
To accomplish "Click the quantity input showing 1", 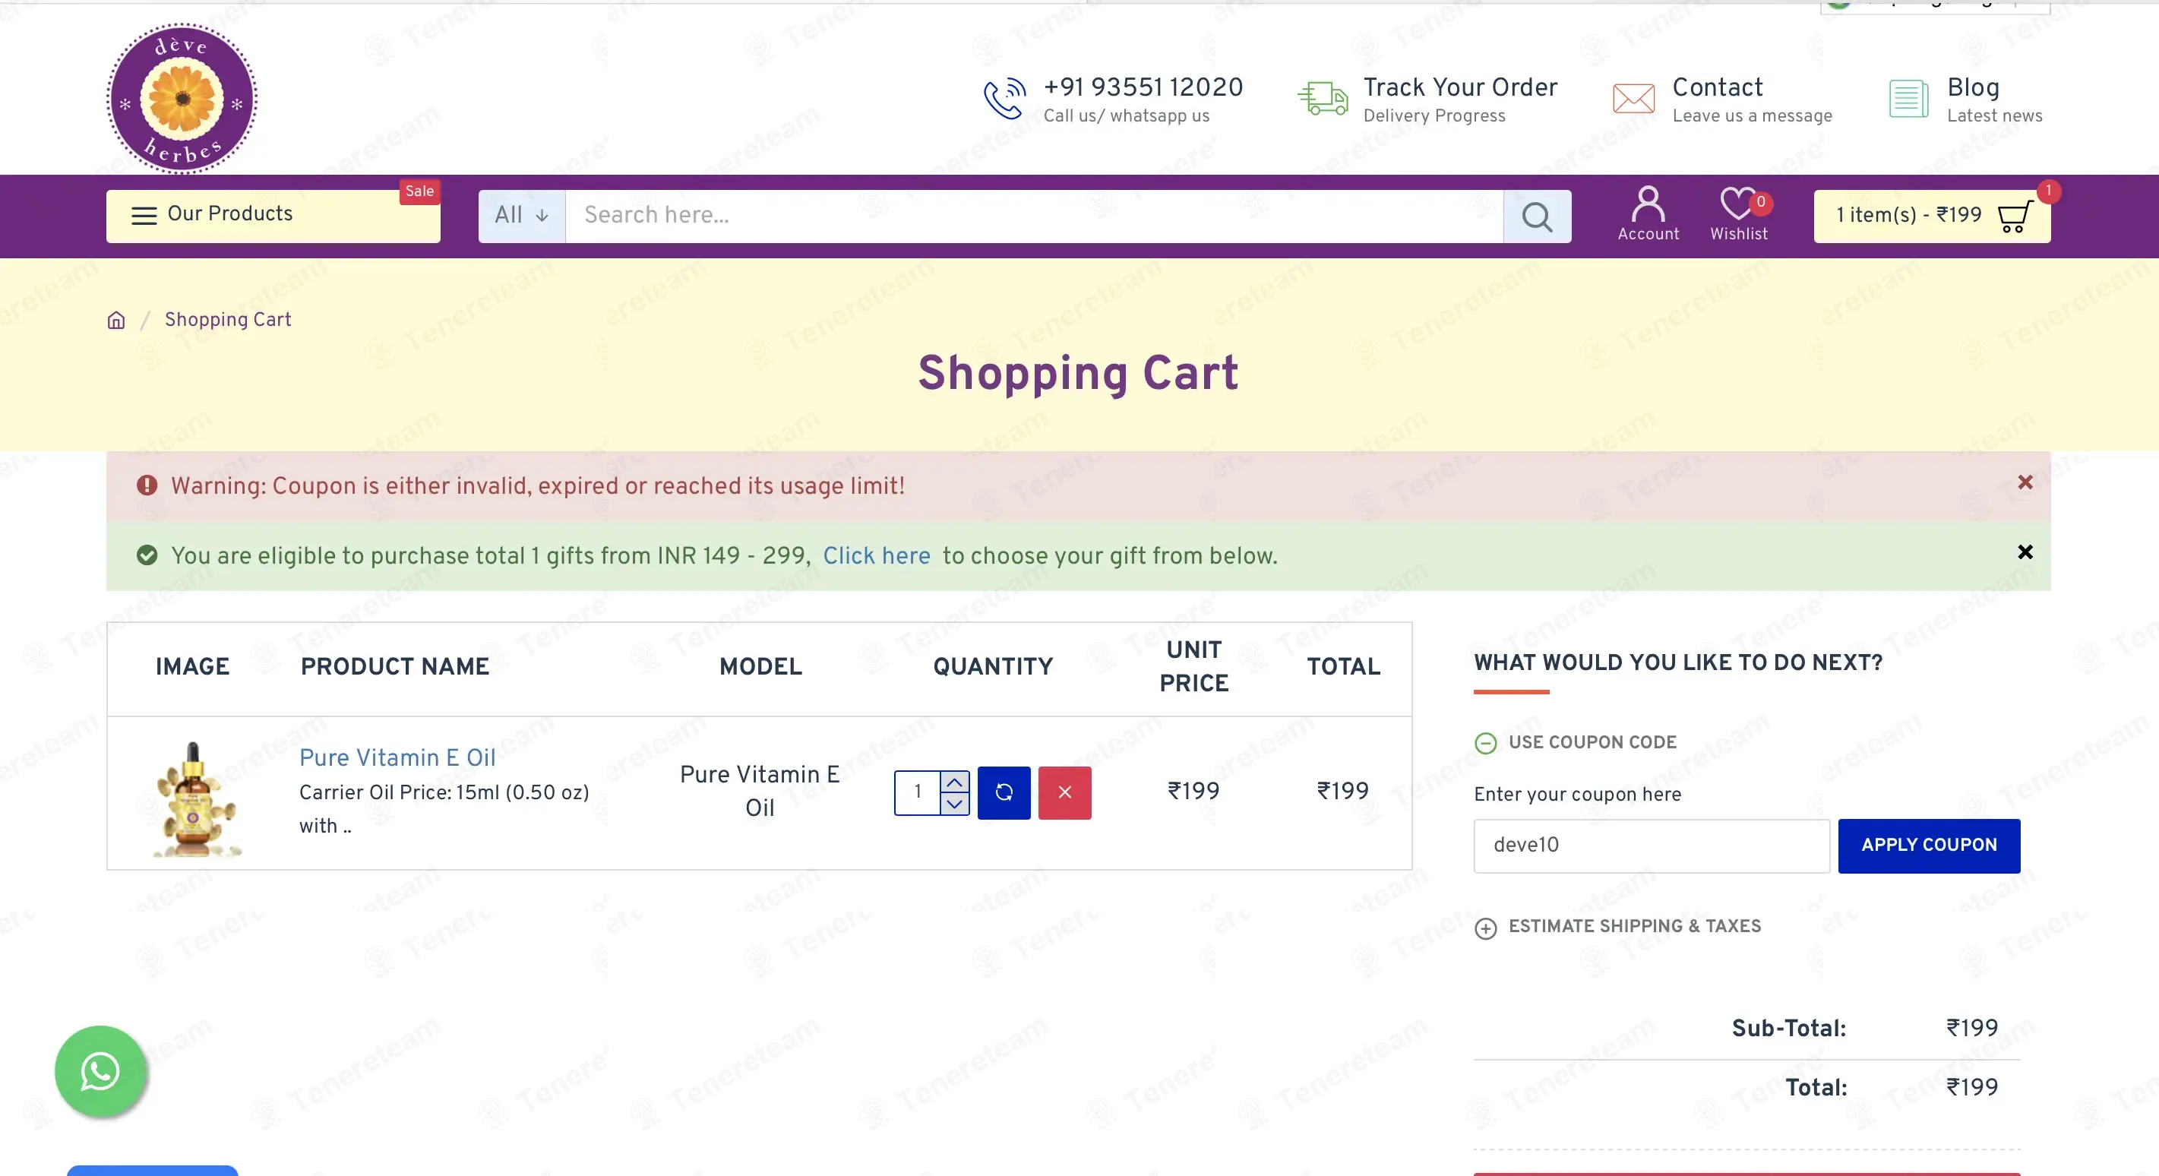I will (x=918, y=792).
